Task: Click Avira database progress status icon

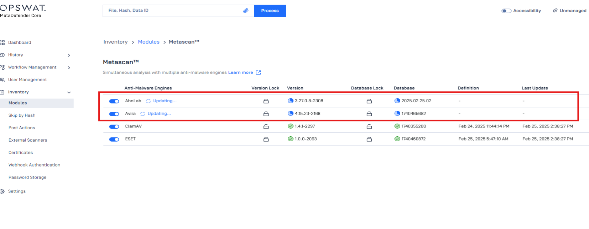Action: pos(397,114)
